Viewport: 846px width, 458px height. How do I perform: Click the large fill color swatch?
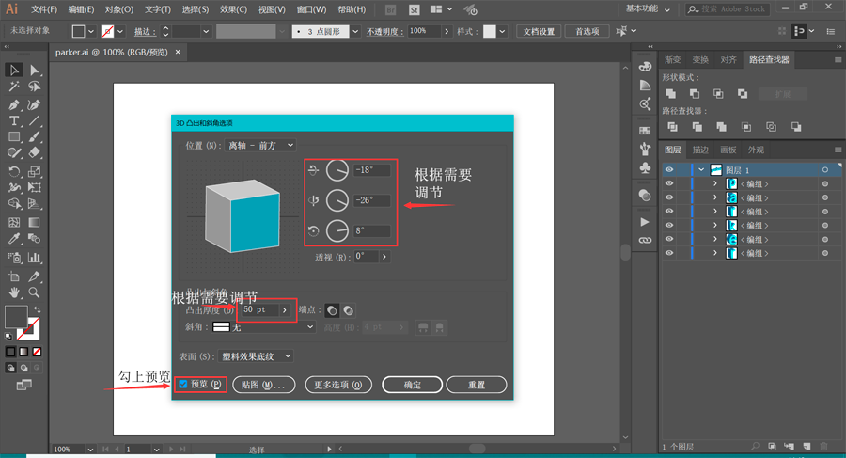pyautogui.click(x=16, y=317)
